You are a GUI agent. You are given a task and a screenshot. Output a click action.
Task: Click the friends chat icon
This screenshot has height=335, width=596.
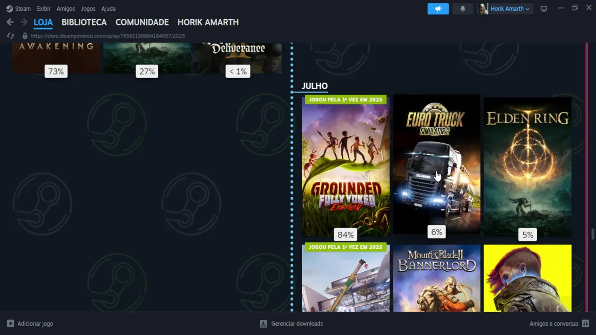coord(586,323)
